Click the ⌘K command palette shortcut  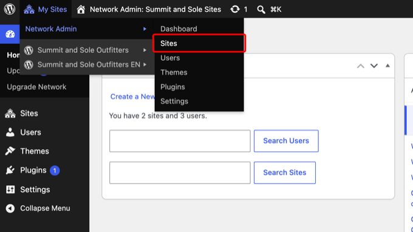tap(276, 10)
